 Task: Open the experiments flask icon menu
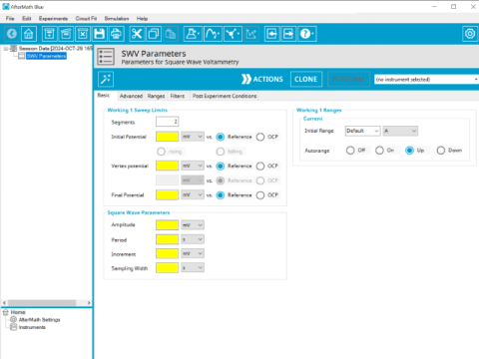click(193, 34)
